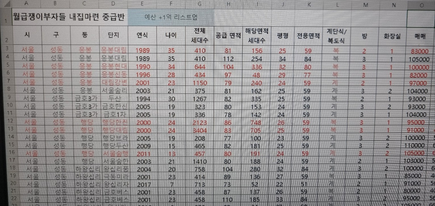Select the '연식' header cell
The width and height of the screenshot is (435, 206).
coord(142,35)
